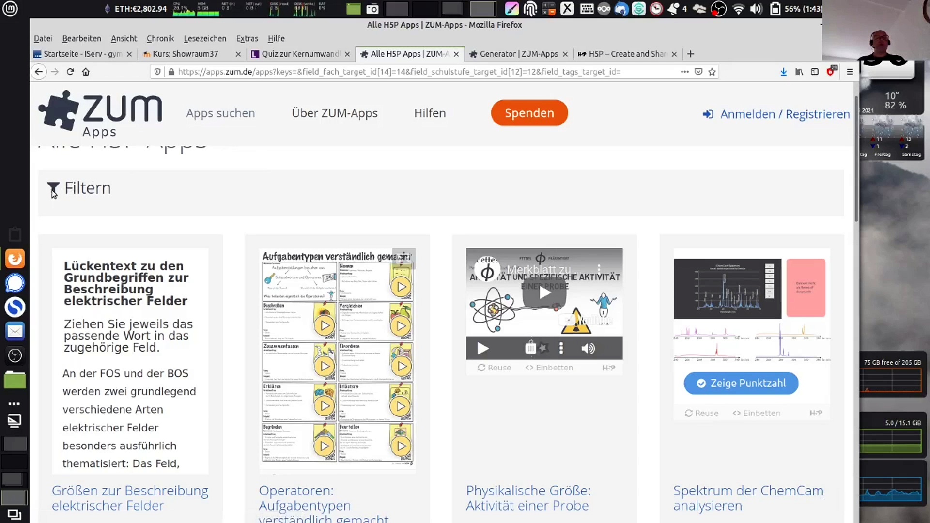Switch to Quiz zur Kernumwandlung tab
Screen dimensions: 930x523
(x=300, y=54)
